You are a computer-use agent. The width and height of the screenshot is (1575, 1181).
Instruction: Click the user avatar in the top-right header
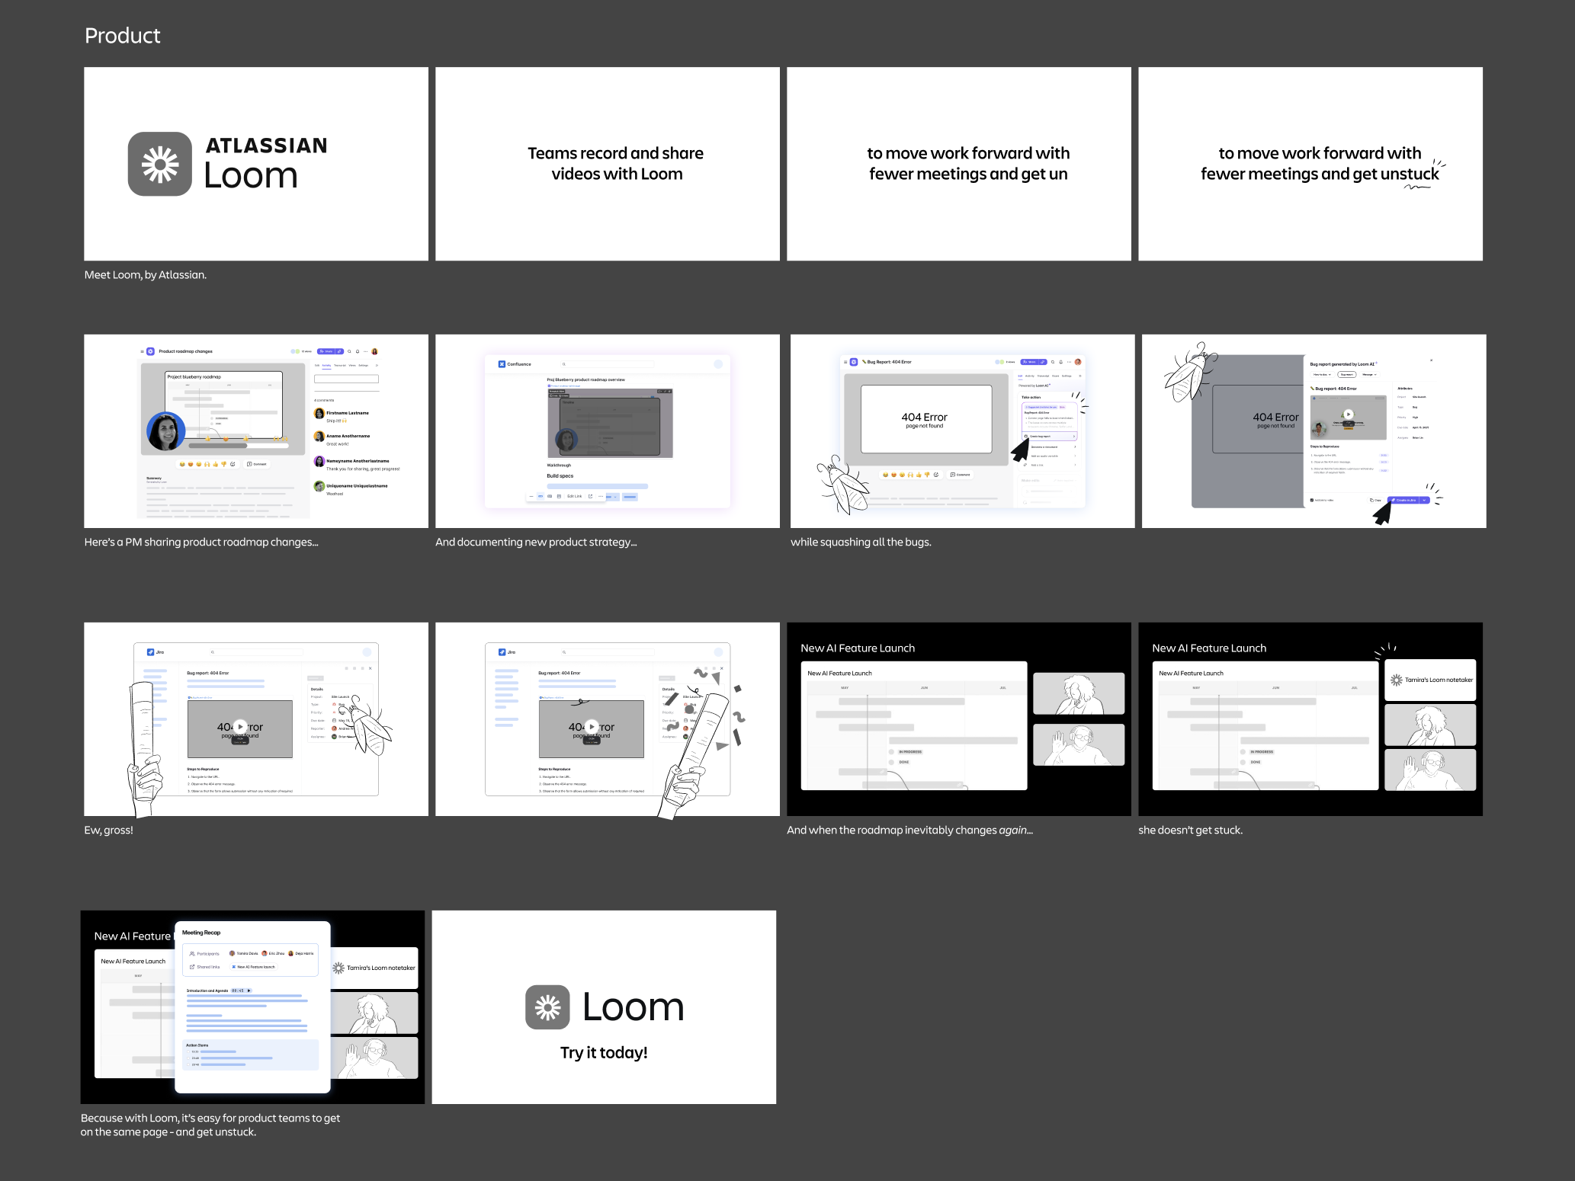(x=375, y=351)
